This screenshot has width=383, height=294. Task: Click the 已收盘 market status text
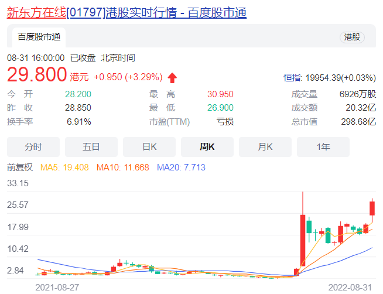coord(83,58)
